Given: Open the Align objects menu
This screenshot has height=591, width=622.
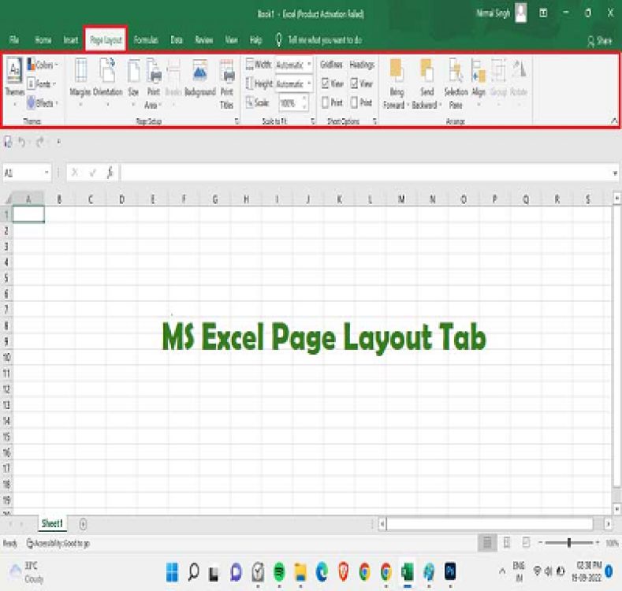Looking at the screenshot, I should (479, 82).
